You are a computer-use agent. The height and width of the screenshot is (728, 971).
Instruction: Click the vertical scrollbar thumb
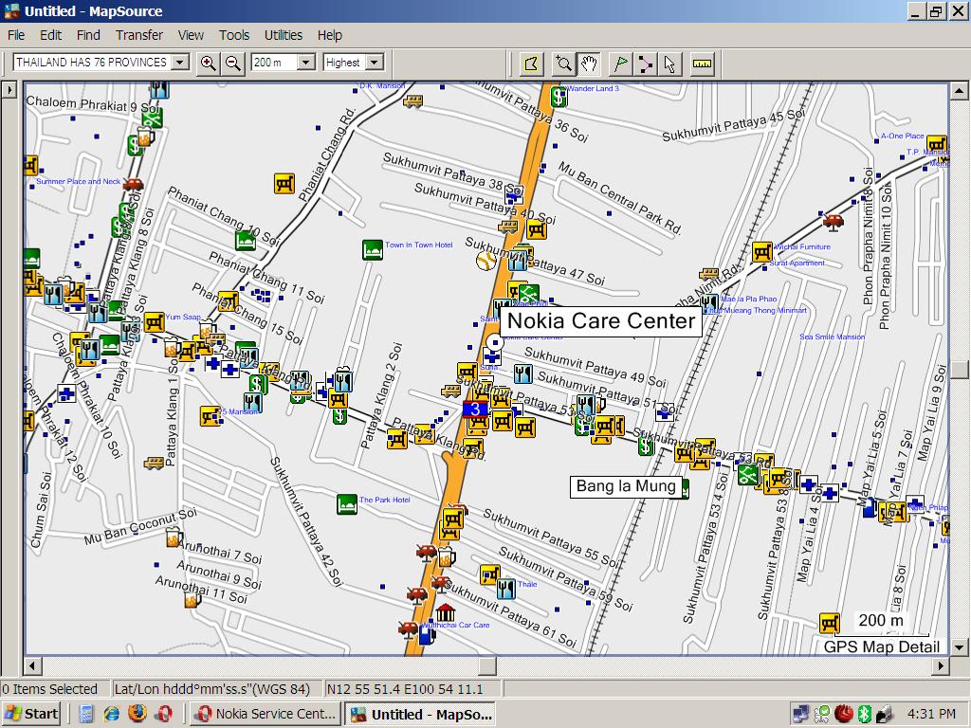coord(960,370)
